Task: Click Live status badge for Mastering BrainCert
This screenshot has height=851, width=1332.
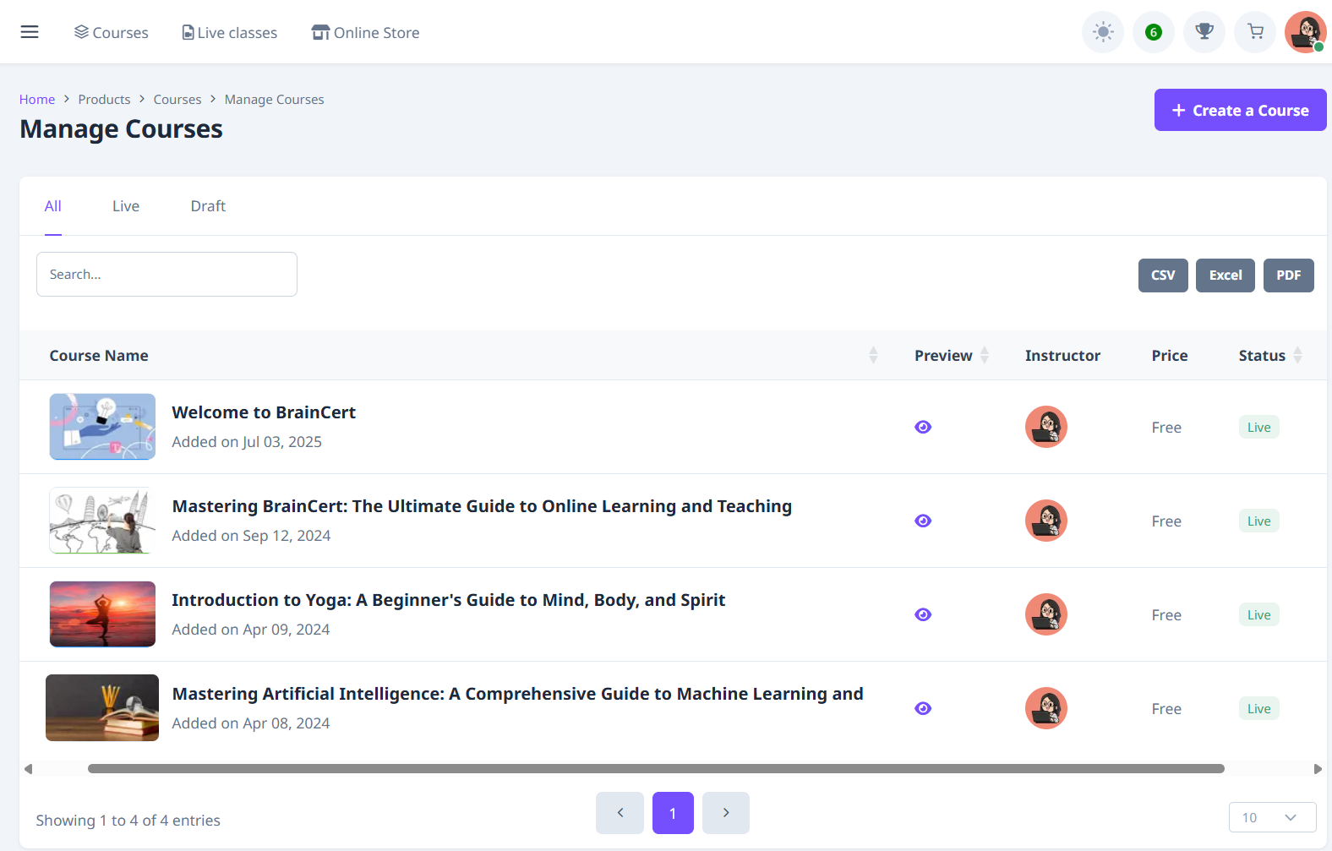Action: pyautogui.click(x=1259, y=521)
